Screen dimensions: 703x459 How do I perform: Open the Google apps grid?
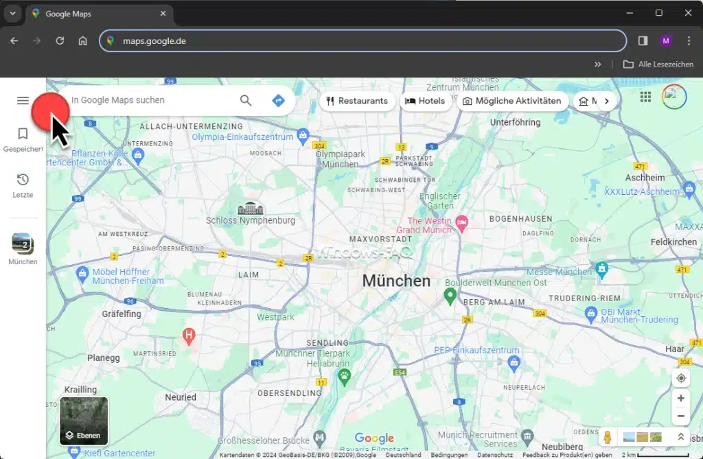(645, 96)
